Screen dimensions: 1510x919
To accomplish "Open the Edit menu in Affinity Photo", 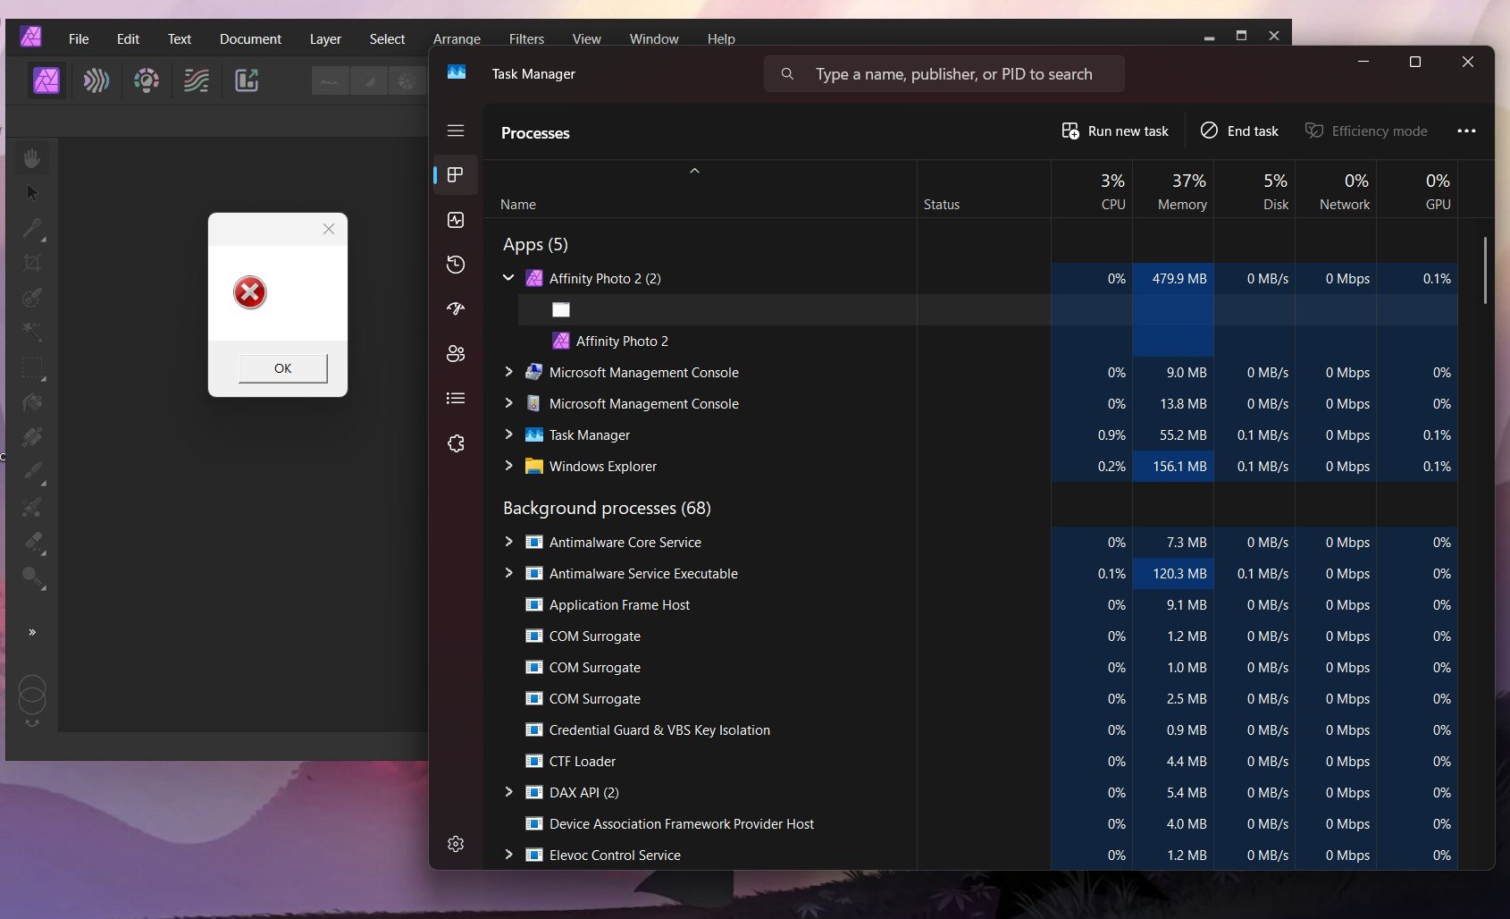I will coord(128,39).
